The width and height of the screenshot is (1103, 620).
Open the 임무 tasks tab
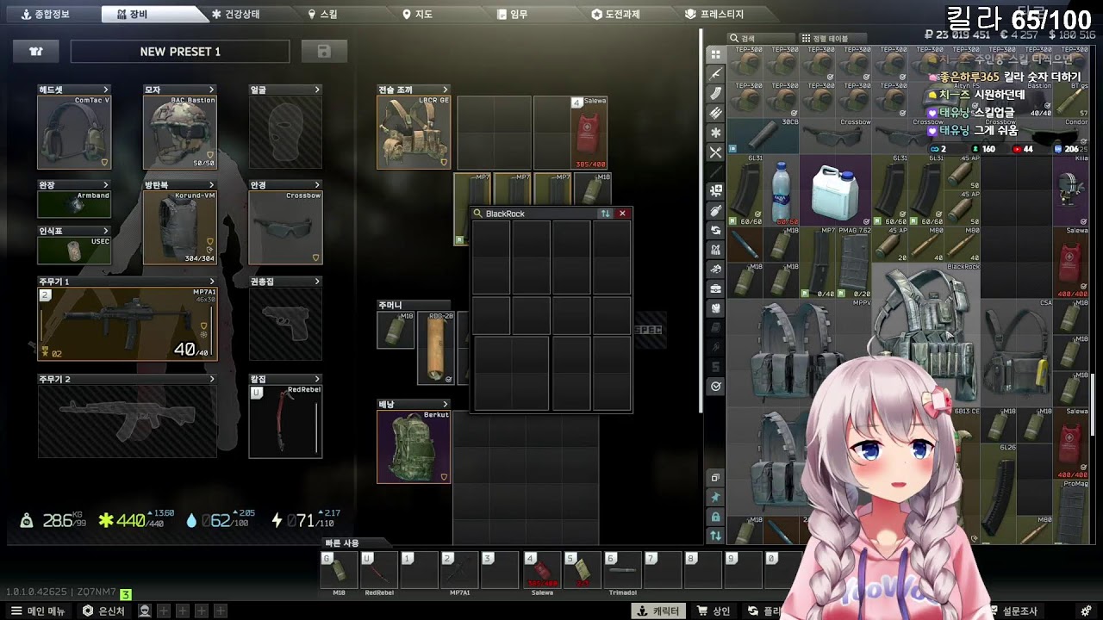513,15
